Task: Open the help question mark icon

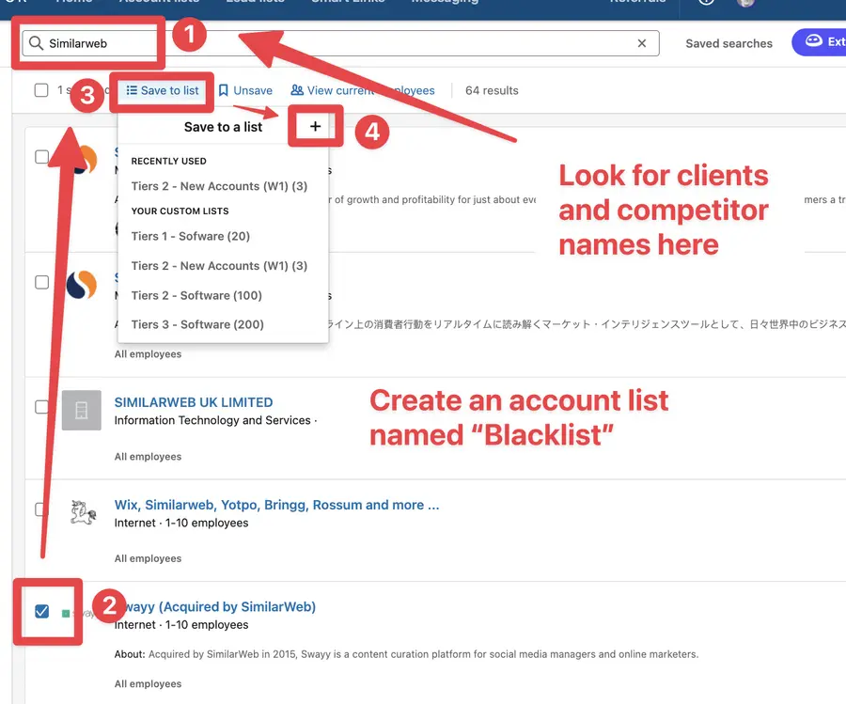Action: click(x=704, y=4)
